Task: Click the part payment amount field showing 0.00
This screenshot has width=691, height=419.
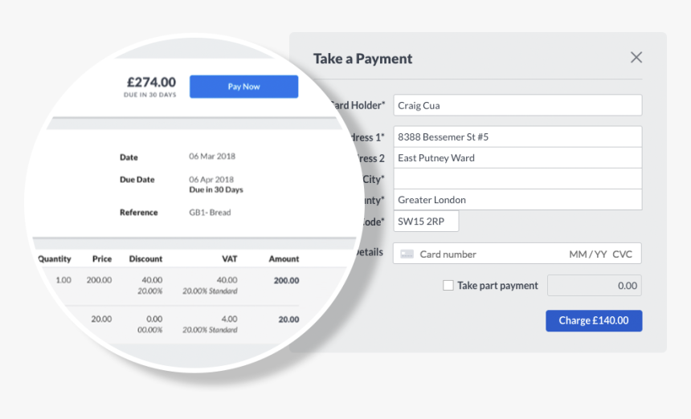Action: point(594,285)
